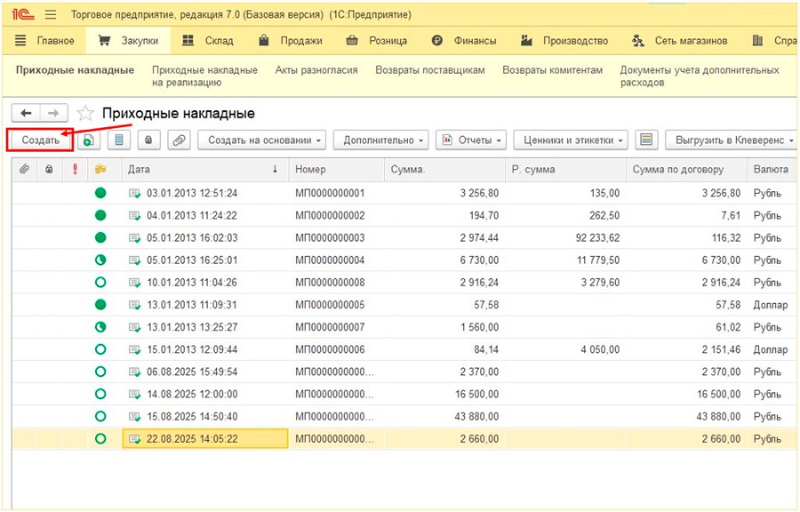Select contract sum 2 151,46
This screenshot has height=512, width=800.
(721, 350)
